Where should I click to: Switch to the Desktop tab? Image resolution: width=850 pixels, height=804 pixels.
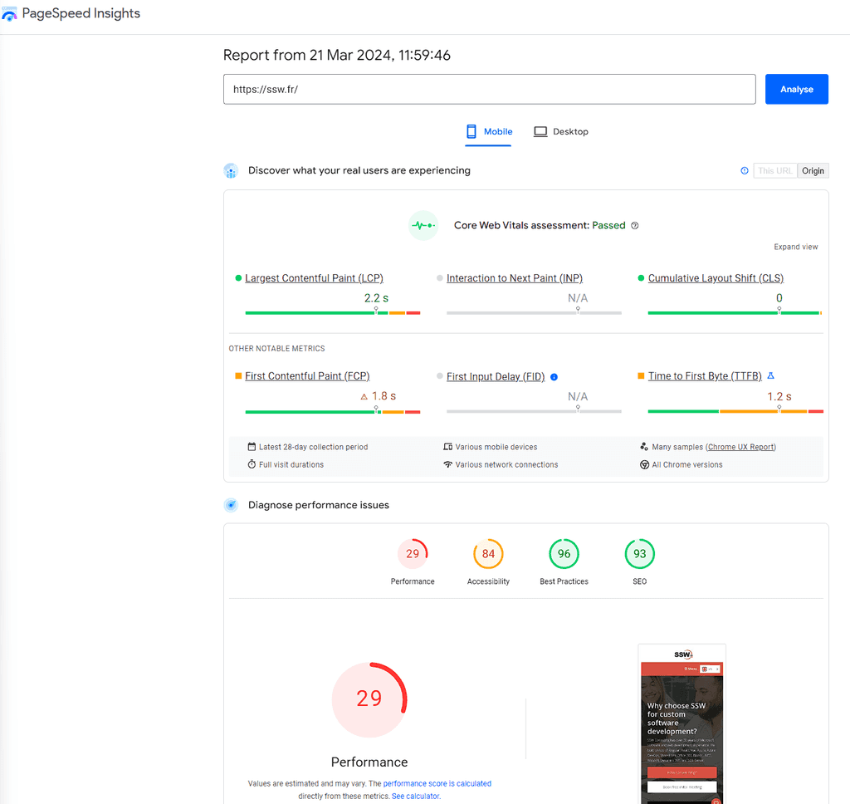tap(561, 131)
